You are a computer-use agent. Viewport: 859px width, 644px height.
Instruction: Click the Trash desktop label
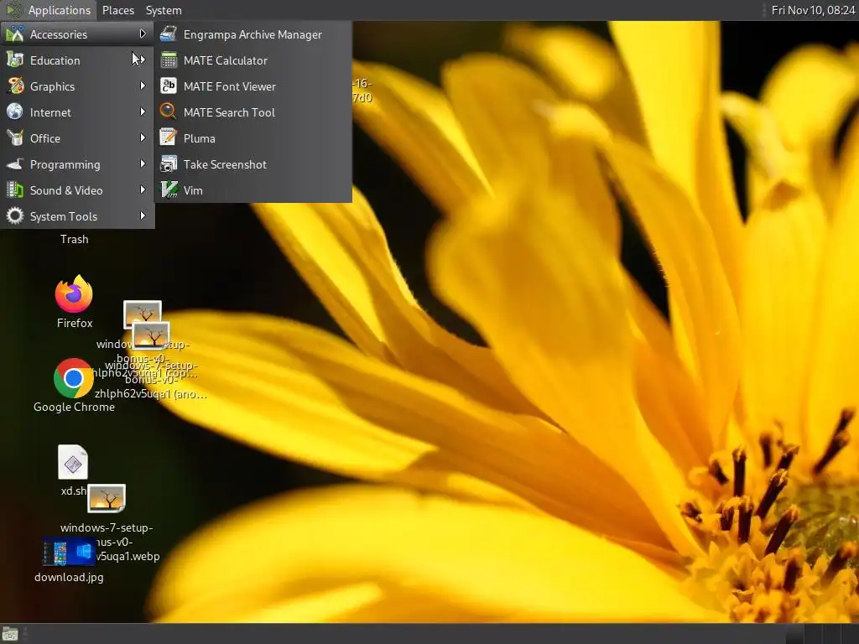[x=74, y=239]
